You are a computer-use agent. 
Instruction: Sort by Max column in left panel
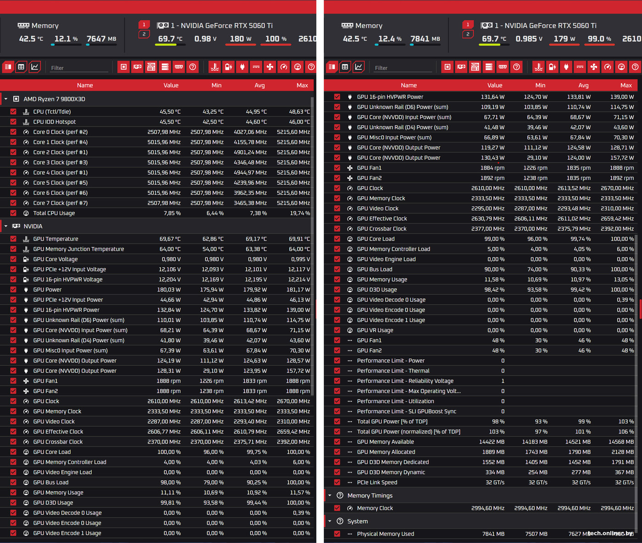(302, 85)
